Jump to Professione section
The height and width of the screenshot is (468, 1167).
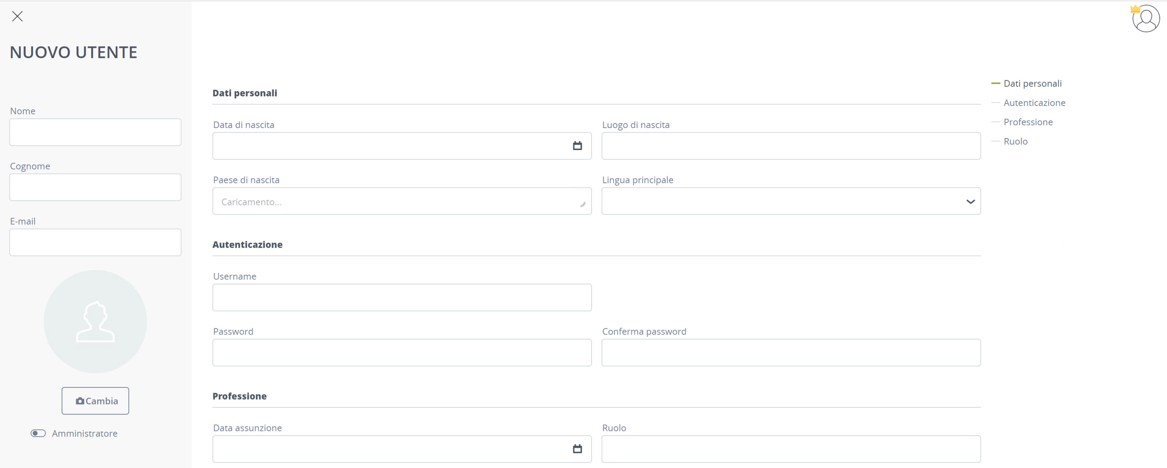pos(1028,122)
